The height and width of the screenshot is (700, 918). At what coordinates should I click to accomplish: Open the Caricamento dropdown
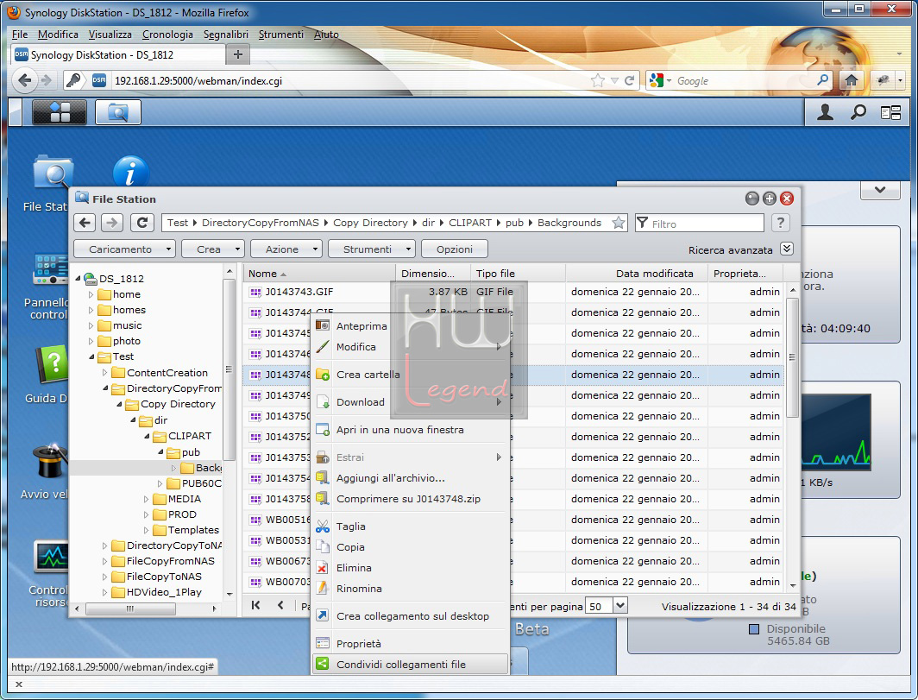[125, 249]
